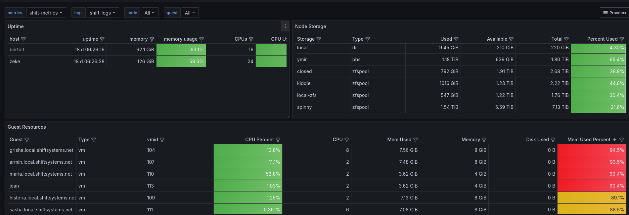Open the Uptime panel three-dot menu

(x=285, y=26)
